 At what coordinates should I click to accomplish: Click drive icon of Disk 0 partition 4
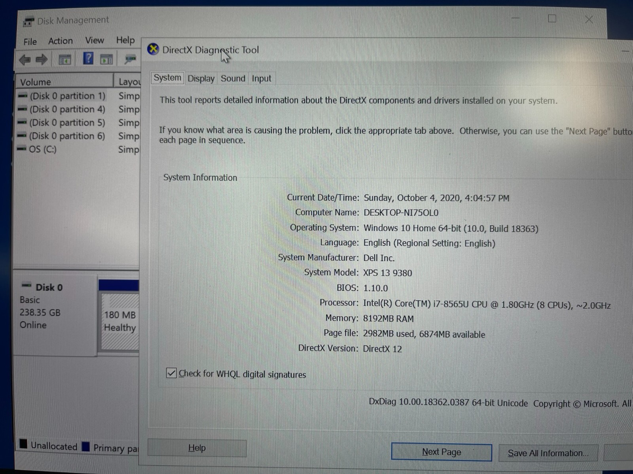tap(23, 109)
